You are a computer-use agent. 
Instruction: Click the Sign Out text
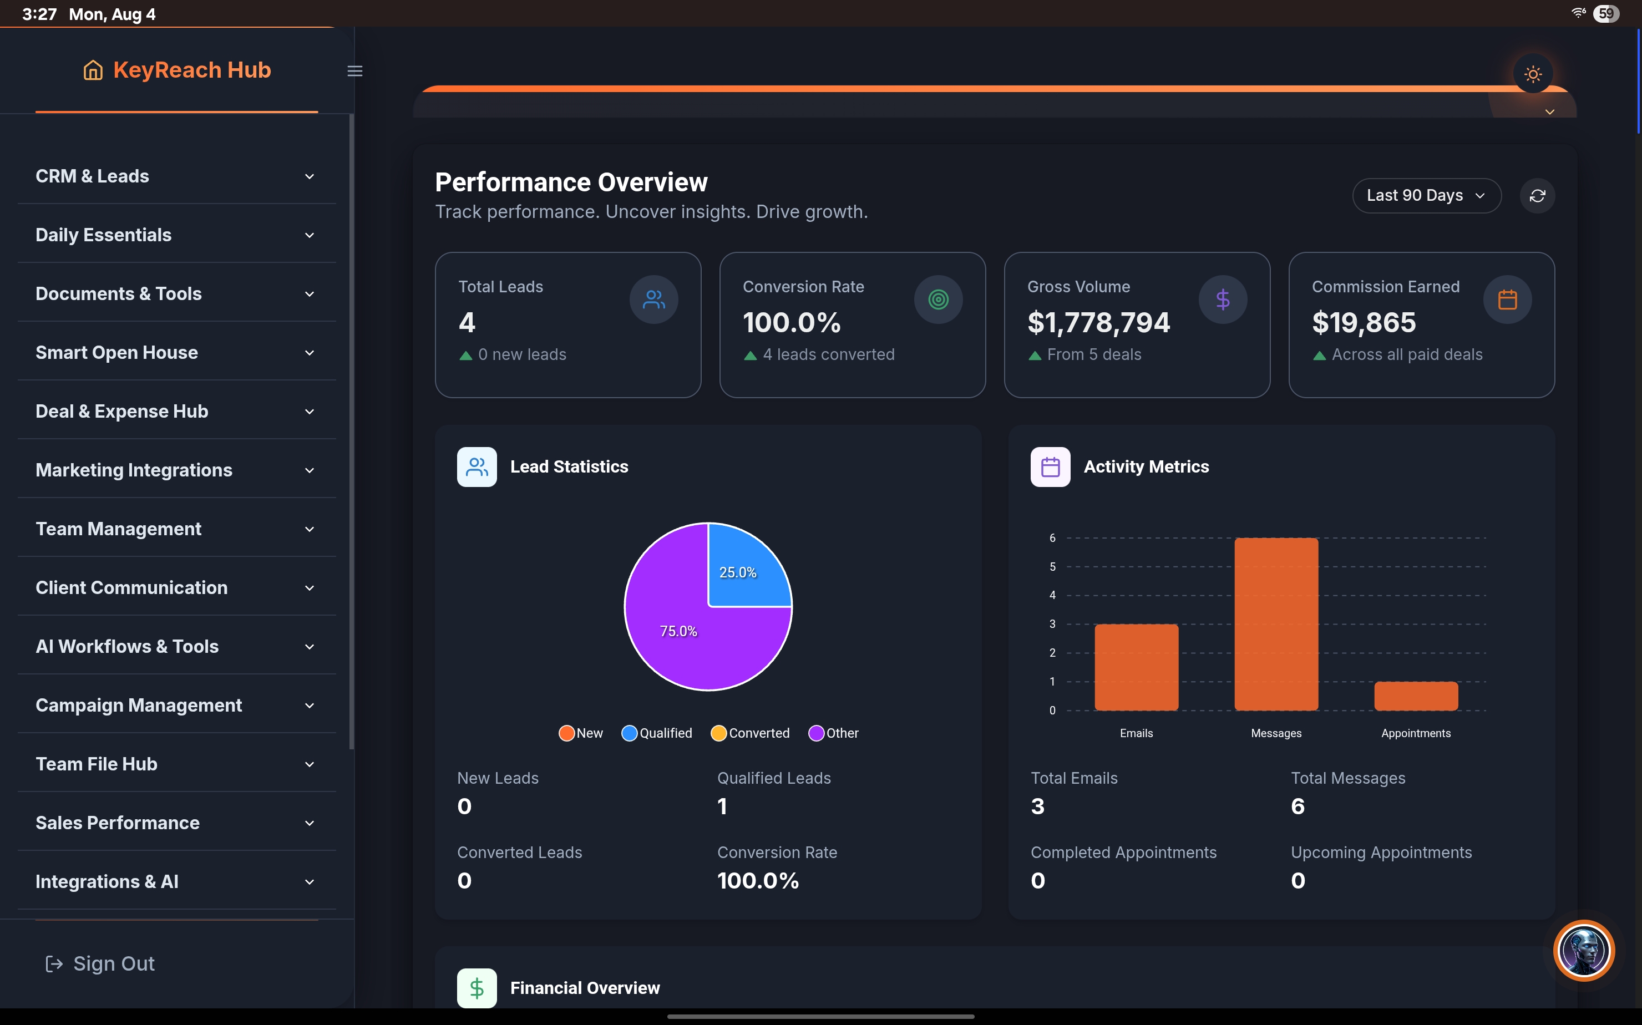pos(114,963)
